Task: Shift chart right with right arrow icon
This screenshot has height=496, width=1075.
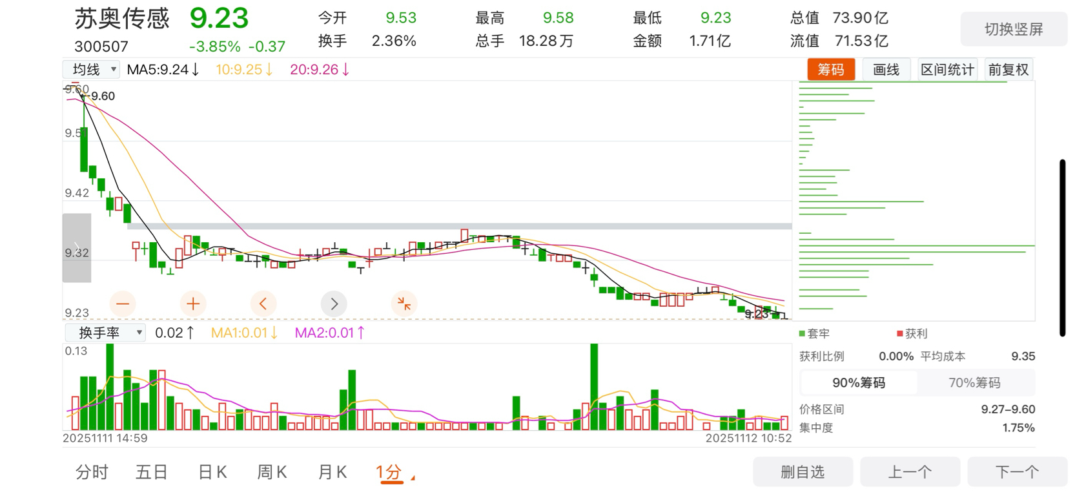Action: point(334,304)
